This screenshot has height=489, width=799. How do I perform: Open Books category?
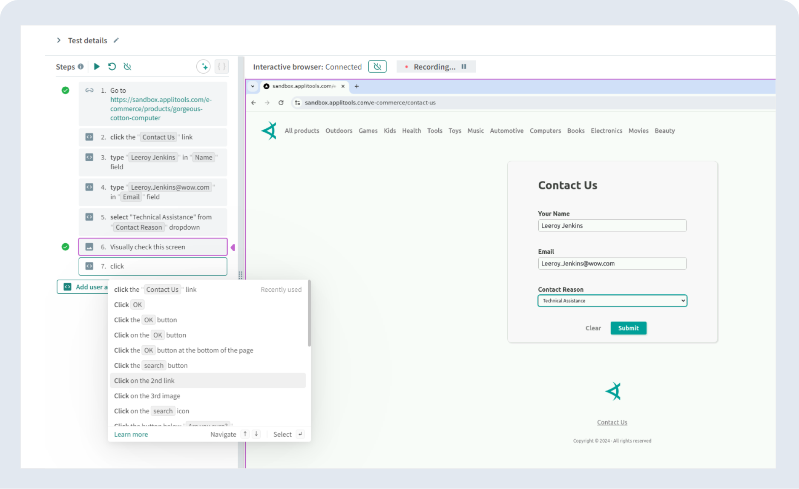click(576, 131)
